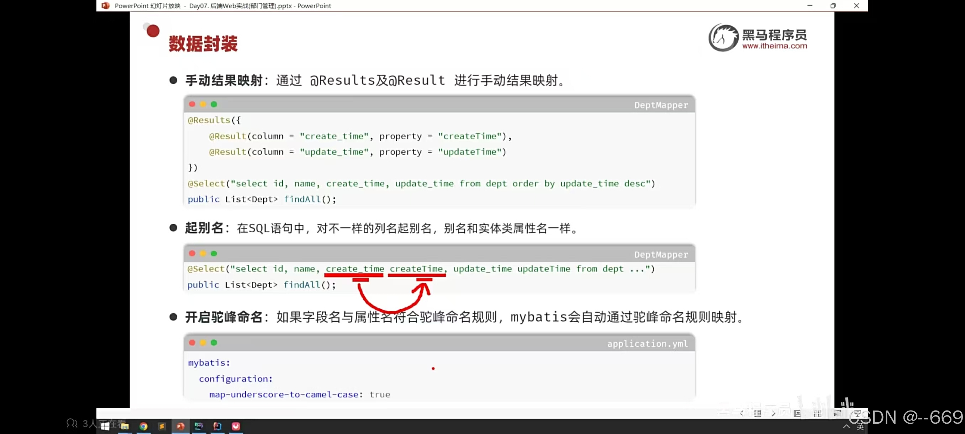Toggle the 英 input language indicator
This screenshot has height=434, width=965.
(x=860, y=427)
